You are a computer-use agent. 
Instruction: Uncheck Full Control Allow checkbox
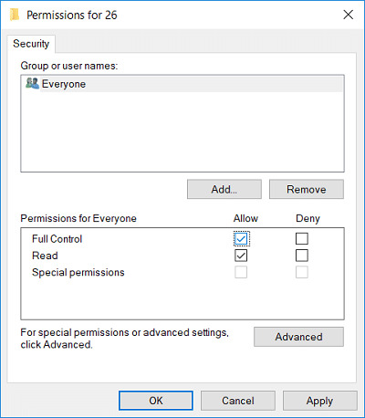pyautogui.click(x=241, y=239)
